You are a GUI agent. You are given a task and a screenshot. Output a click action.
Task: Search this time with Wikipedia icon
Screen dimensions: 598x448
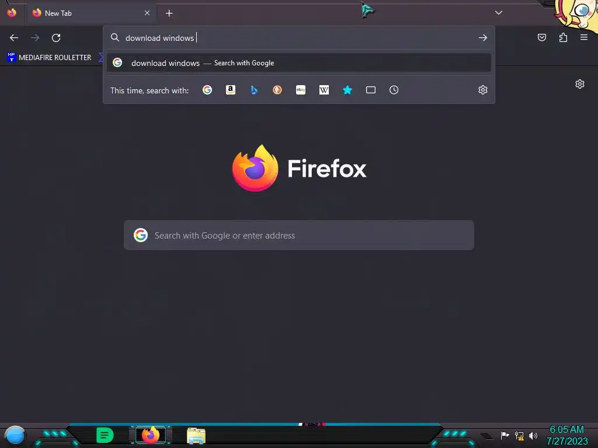pos(324,90)
